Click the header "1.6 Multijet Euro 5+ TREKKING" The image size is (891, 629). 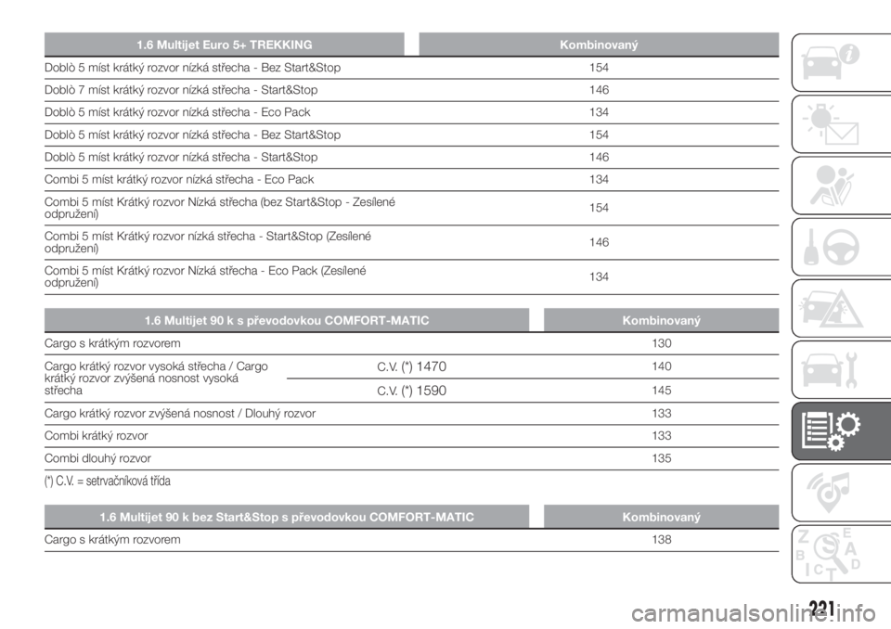(x=225, y=45)
